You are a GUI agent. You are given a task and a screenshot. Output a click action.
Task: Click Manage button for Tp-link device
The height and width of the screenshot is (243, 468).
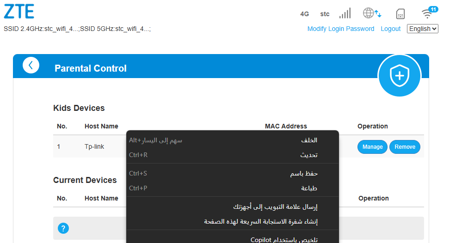tap(372, 147)
